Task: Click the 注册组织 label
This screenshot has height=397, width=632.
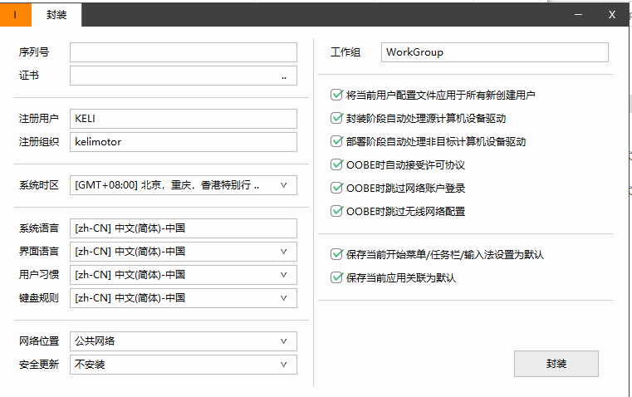Action: (39, 142)
